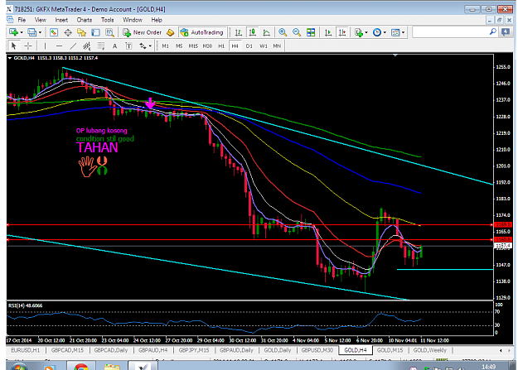Toggle the Terminal panel icon
Image resolution: width=518 pixels, height=370 pixels.
95,32
